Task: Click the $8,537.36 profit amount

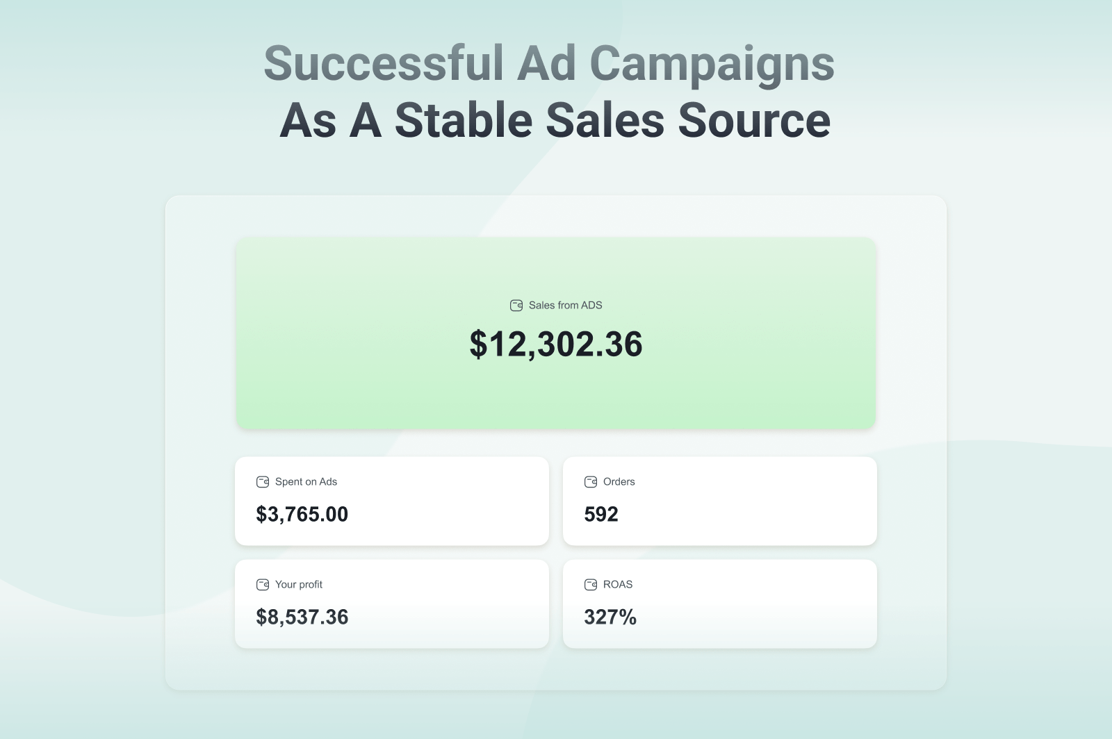Action: pyautogui.click(x=302, y=617)
